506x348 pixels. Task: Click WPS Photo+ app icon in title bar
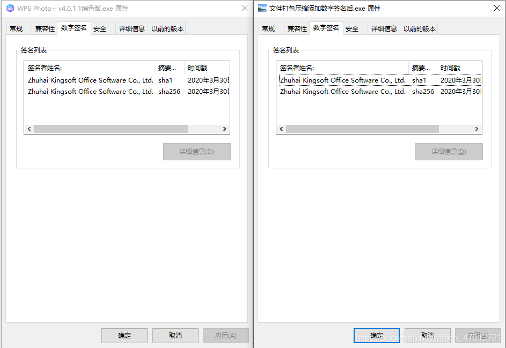10,8
